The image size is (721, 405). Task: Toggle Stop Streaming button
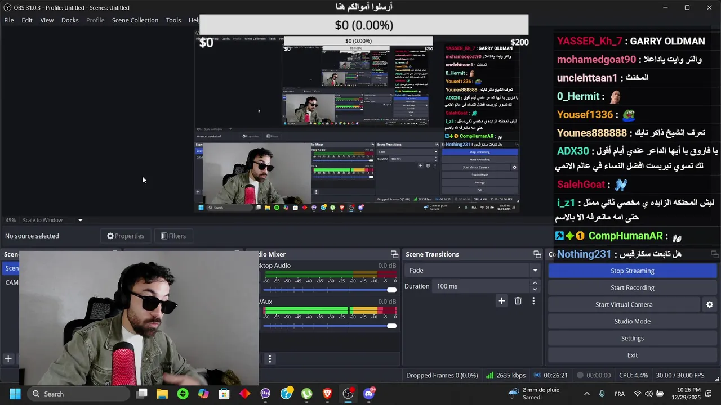coord(633,271)
